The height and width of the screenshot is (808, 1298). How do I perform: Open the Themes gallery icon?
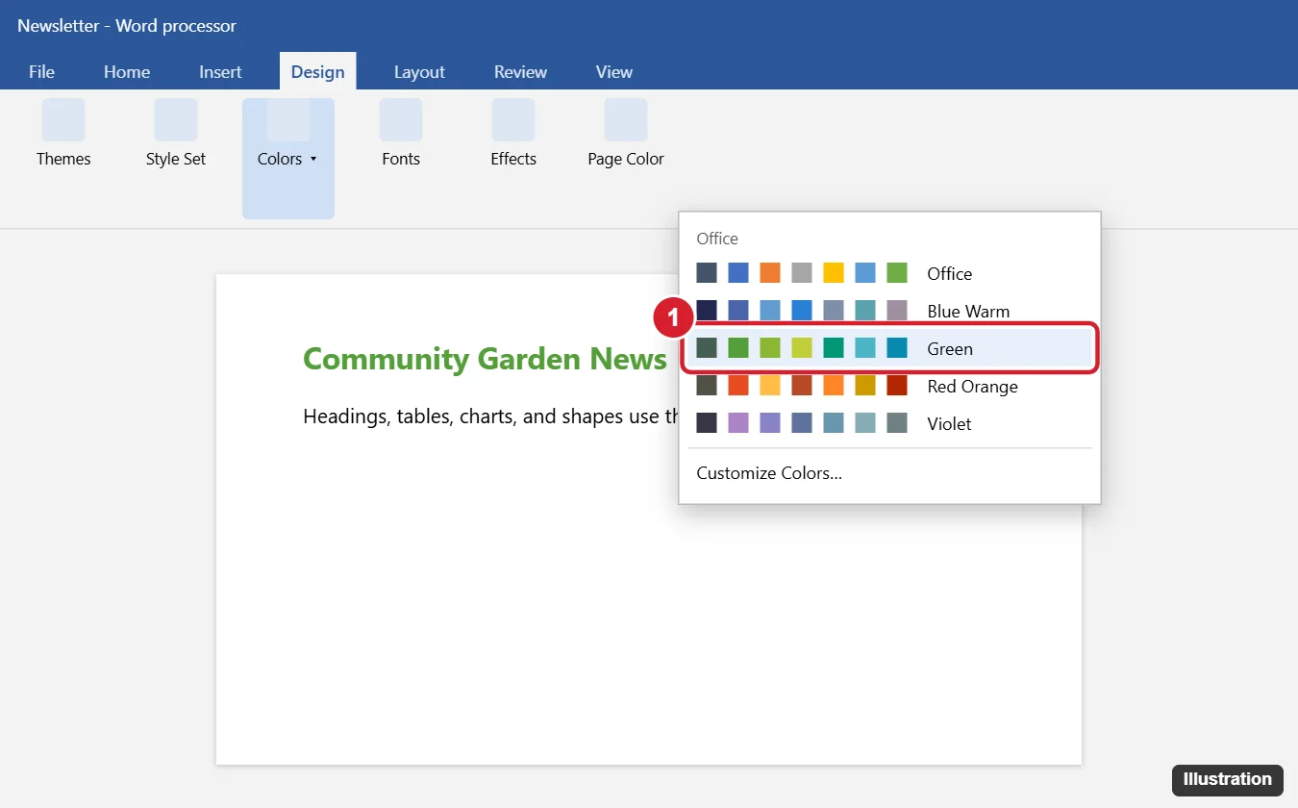63,120
